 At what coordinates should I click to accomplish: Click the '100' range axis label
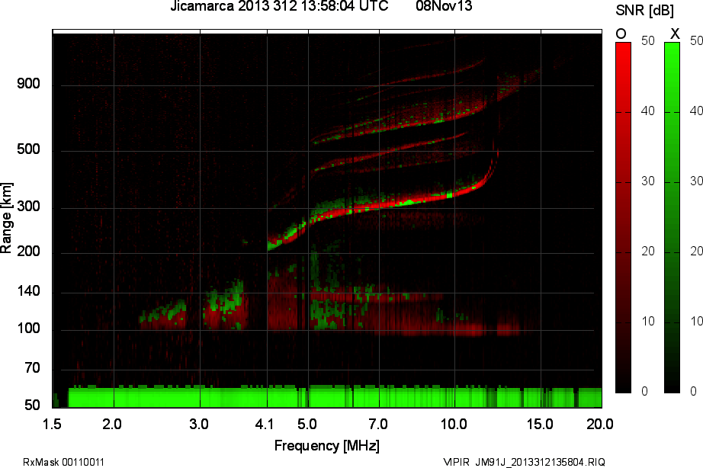pos(28,329)
